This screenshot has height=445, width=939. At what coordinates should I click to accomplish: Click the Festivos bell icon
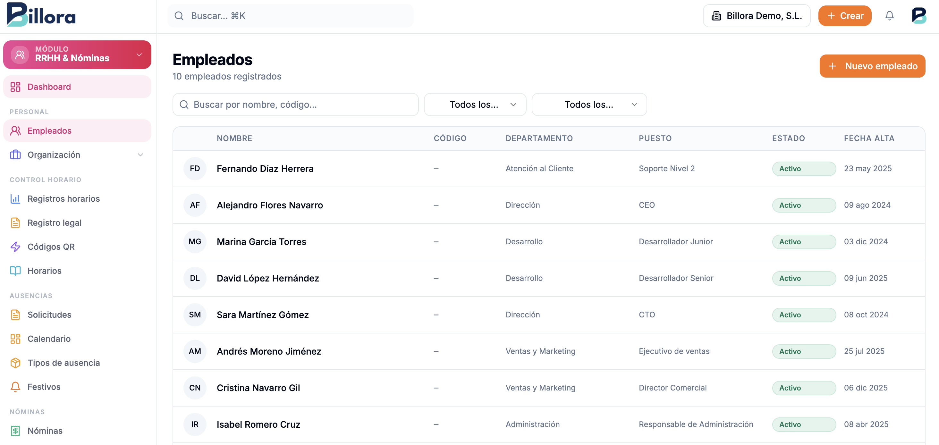[15, 387]
